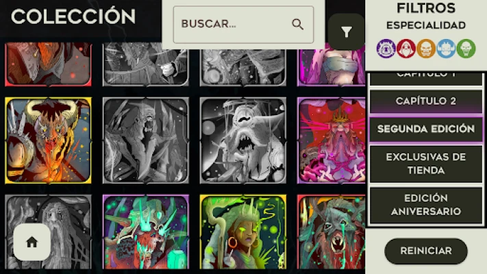Click the Reiniciar button
Image resolution: width=487 pixels, height=274 pixels.
(426, 251)
